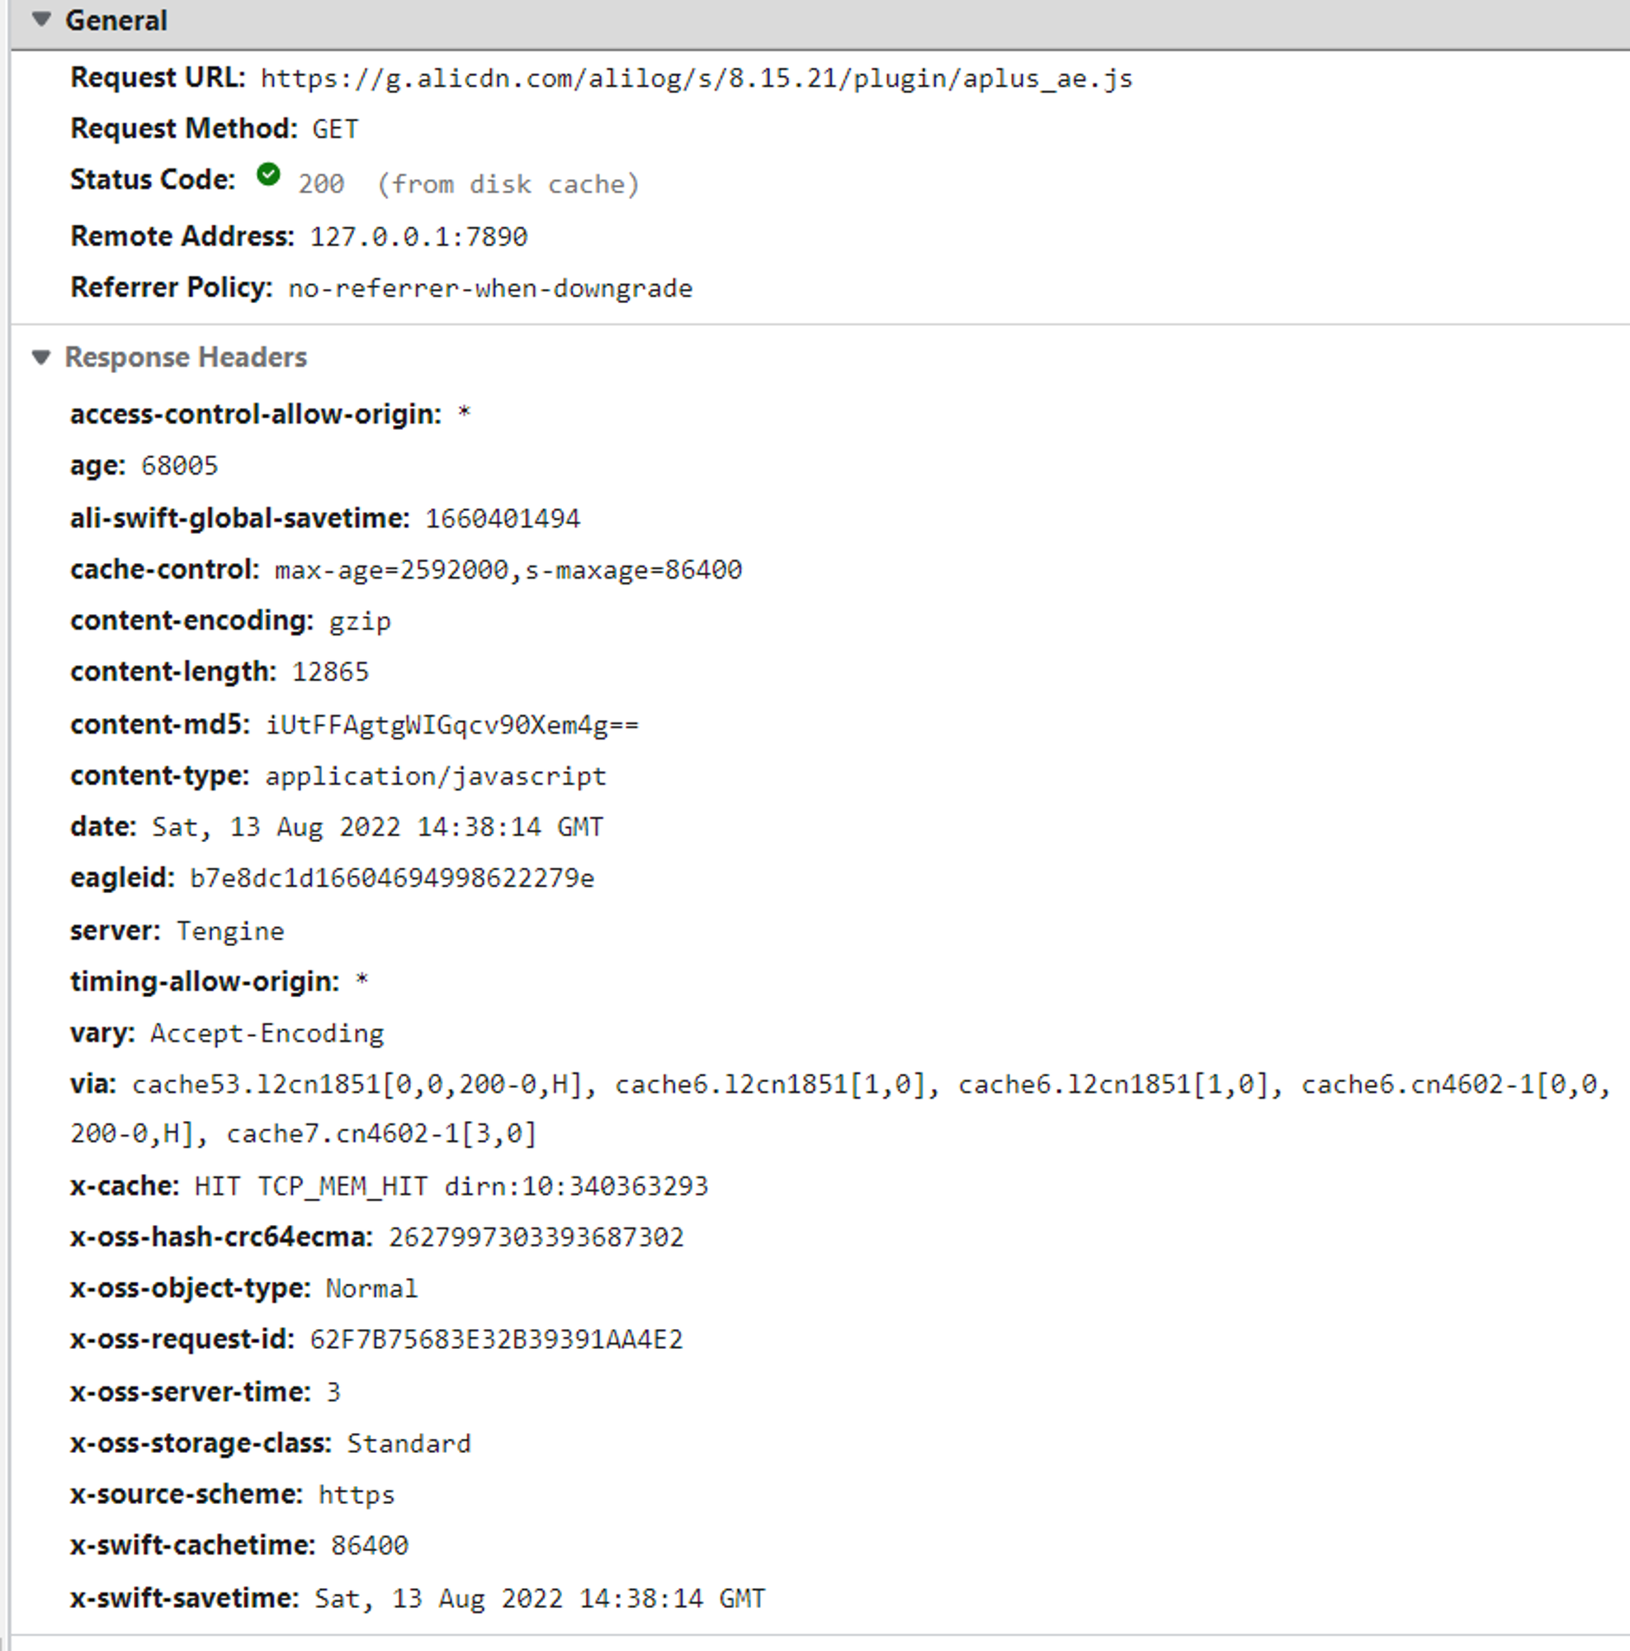Screen dimensions: 1630x1651
Task: Select age value 68005
Action: click(179, 466)
